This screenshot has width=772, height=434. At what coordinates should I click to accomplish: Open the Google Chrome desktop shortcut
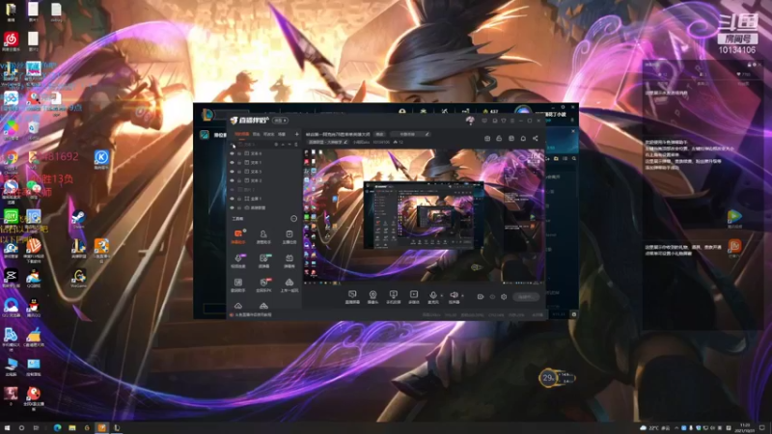point(11,160)
